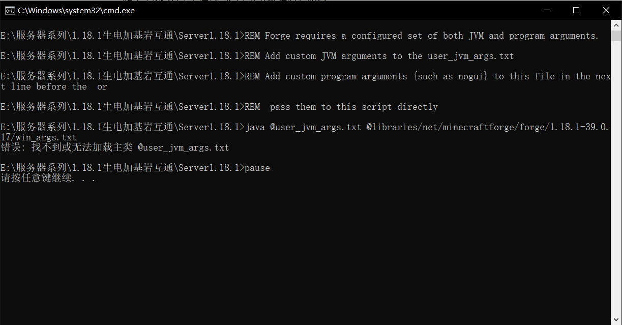Viewport: 622px width, 325px height.
Task: Click the empty scrollbar track below the thumb
Action: (616, 178)
